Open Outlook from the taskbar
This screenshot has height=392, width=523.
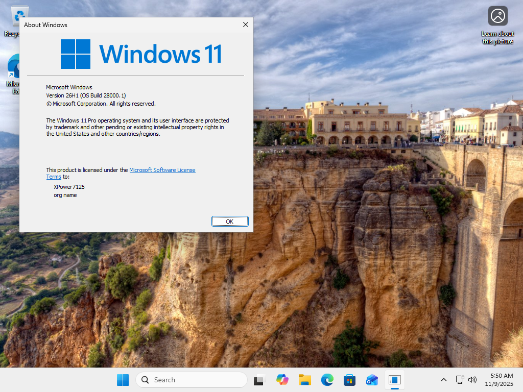(x=372, y=380)
